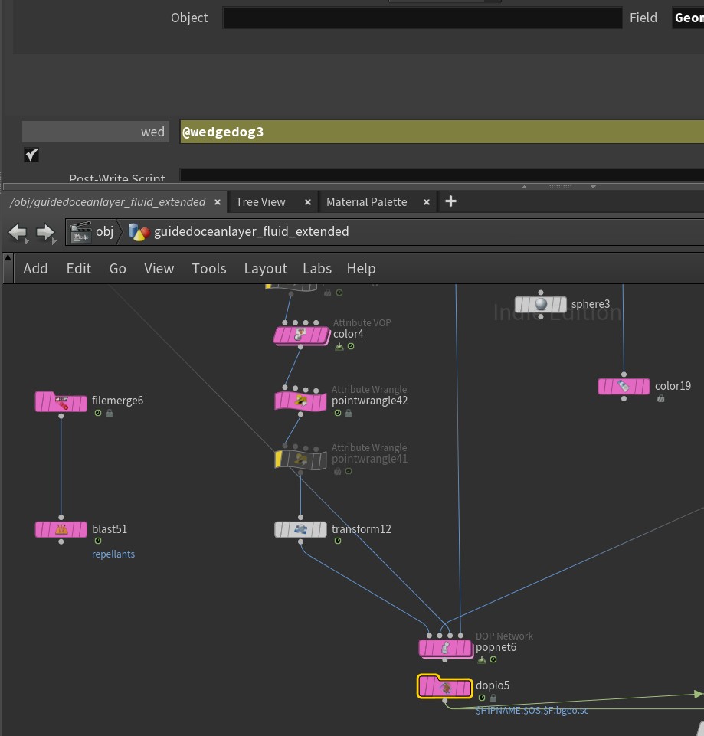This screenshot has height=736, width=704.
Task: Click the lock badge under filemerge6
Action: (x=110, y=413)
